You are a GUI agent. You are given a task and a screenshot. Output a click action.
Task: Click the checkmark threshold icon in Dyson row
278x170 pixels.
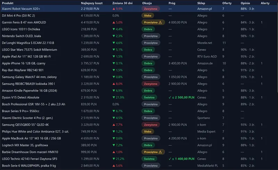pos(170,97)
